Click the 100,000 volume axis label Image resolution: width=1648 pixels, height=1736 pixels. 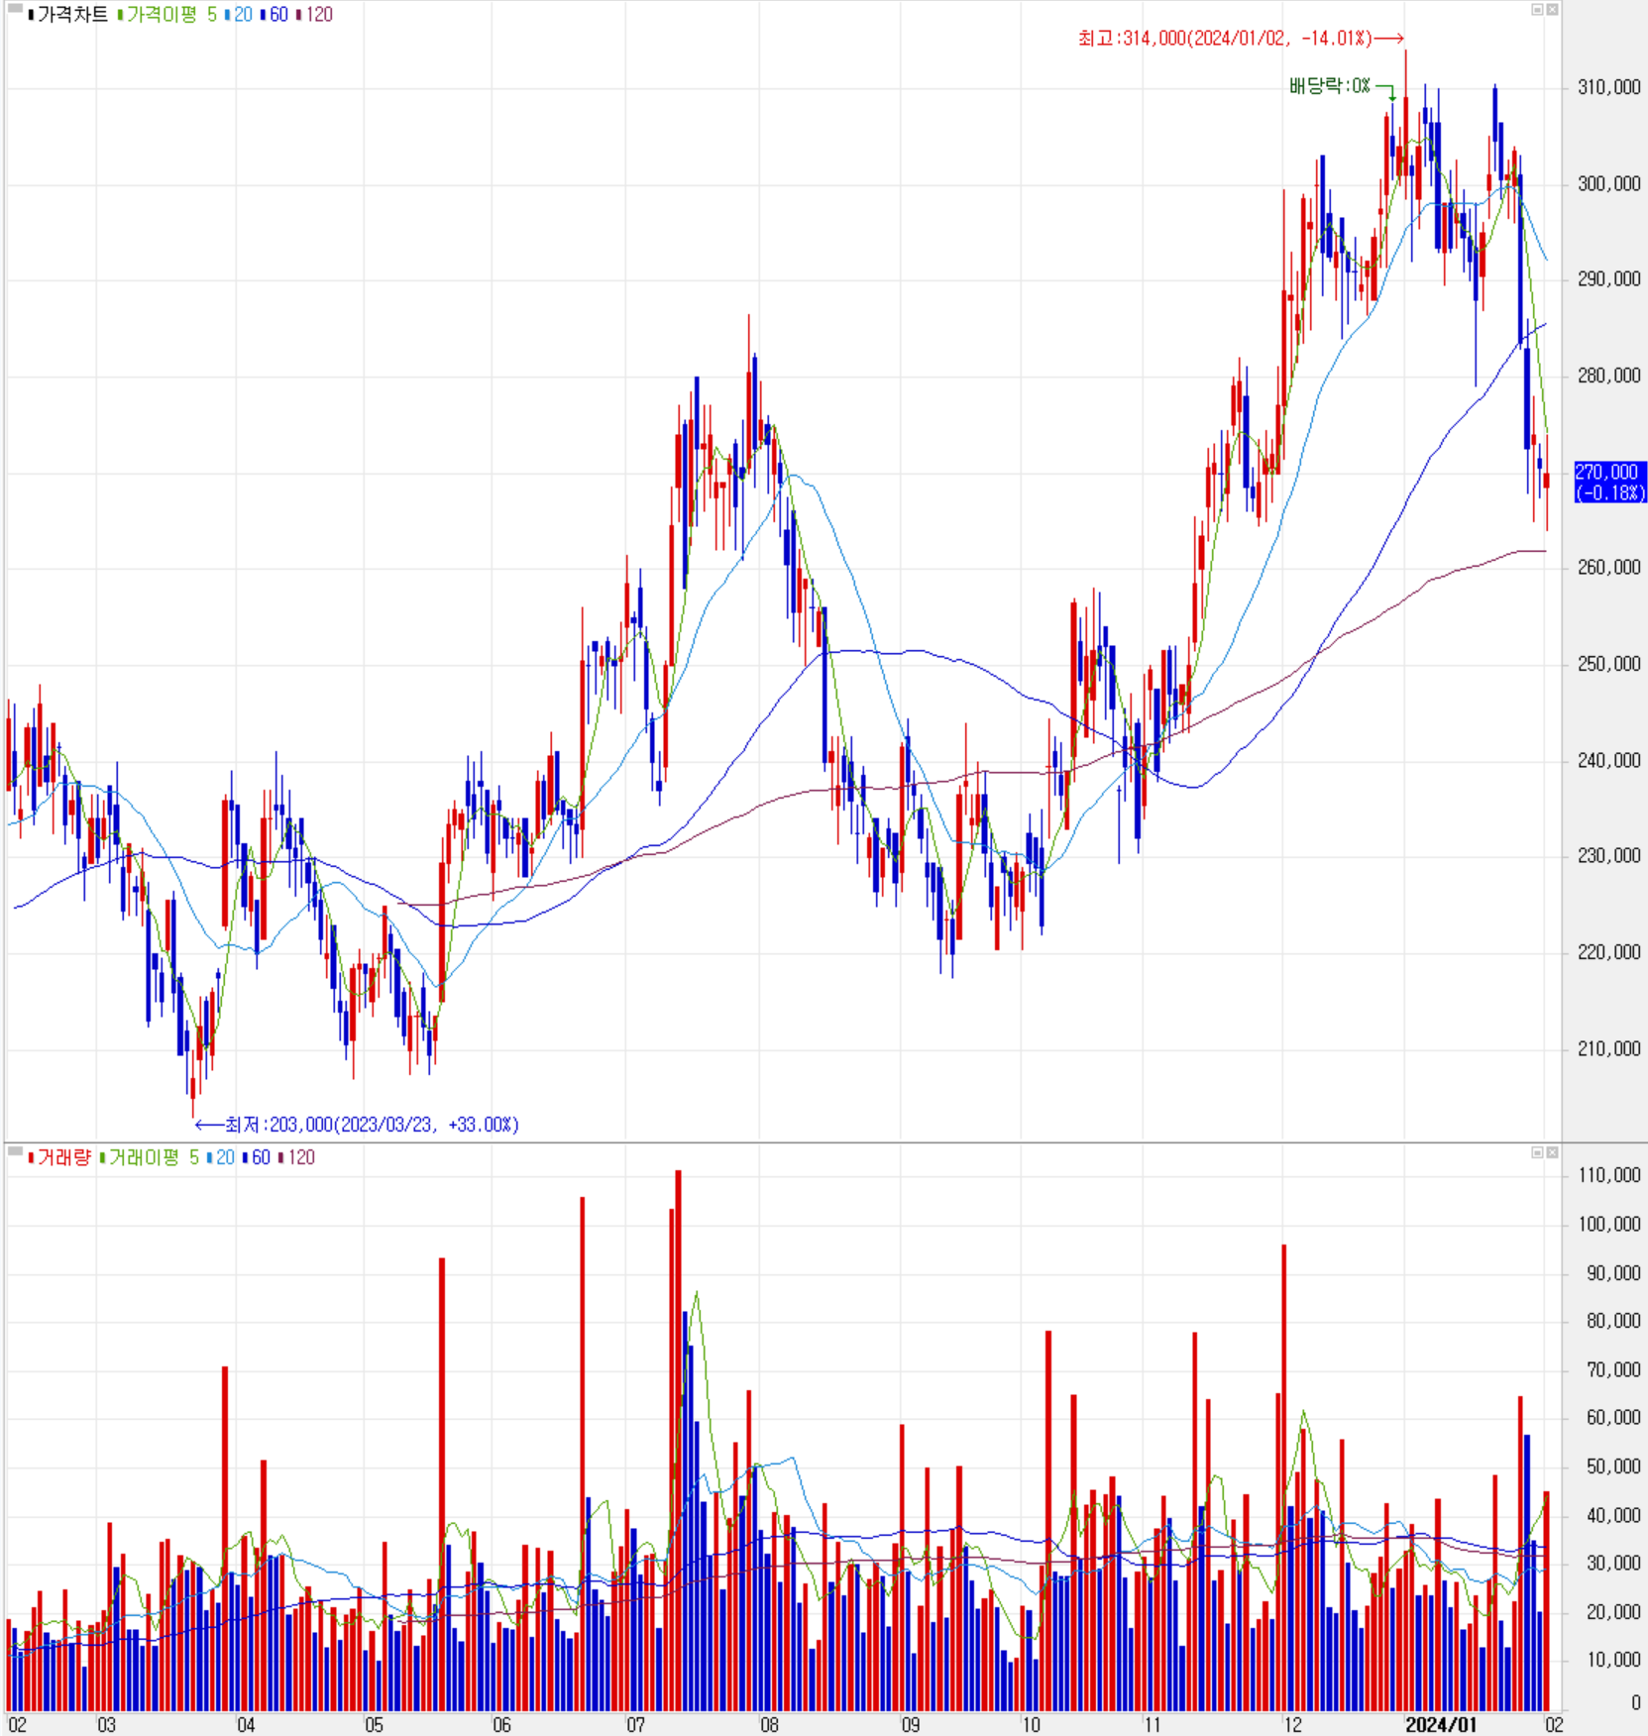pos(1609,1225)
